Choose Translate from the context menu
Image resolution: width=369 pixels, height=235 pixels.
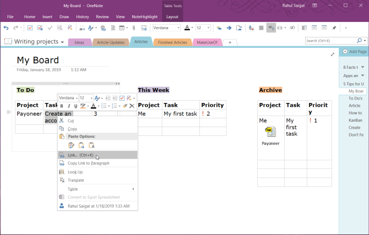pyautogui.click(x=75, y=181)
